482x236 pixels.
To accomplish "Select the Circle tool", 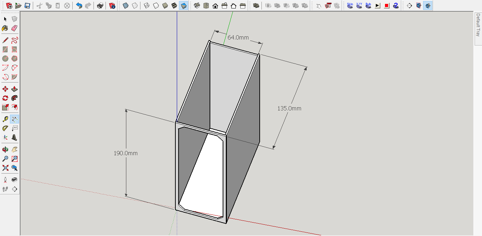I will [5, 59].
